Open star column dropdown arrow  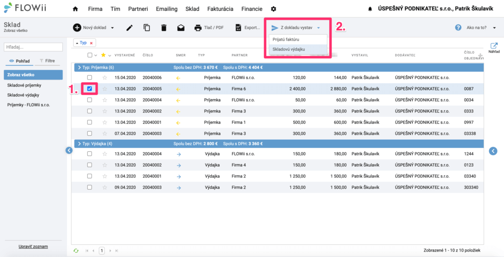pyautogui.click(x=110, y=56)
